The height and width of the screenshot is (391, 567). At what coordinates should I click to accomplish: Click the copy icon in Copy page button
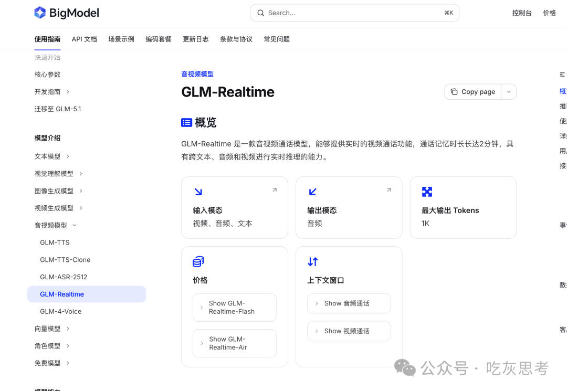[x=454, y=92]
